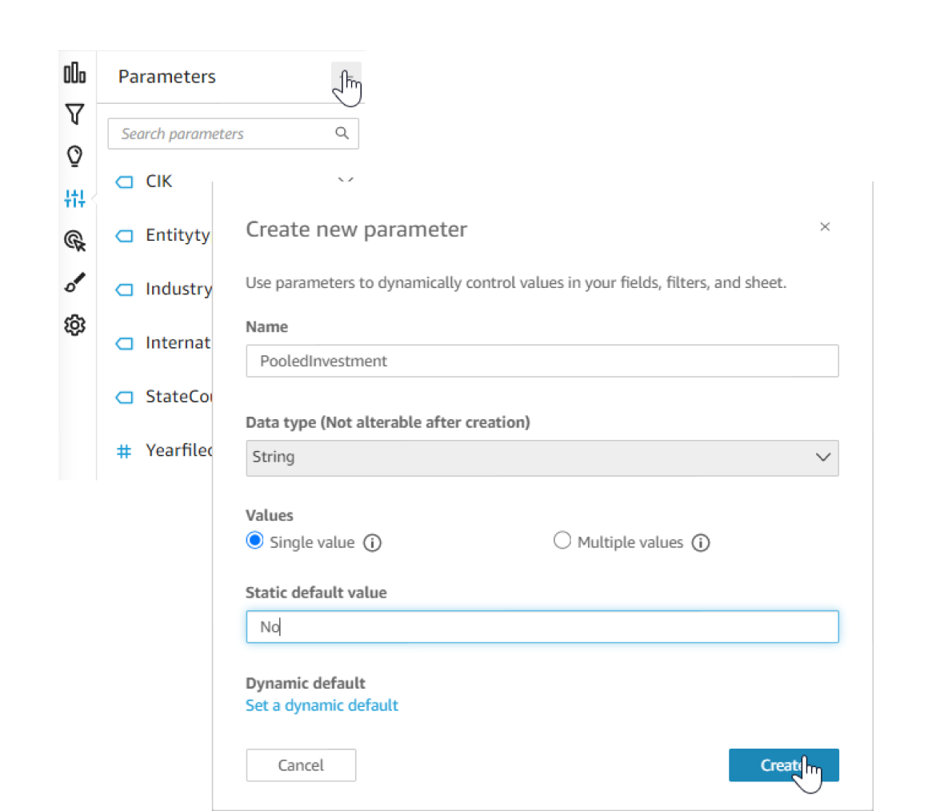Open the Filter funnel icon
The image size is (936, 811).
click(x=74, y=114)
